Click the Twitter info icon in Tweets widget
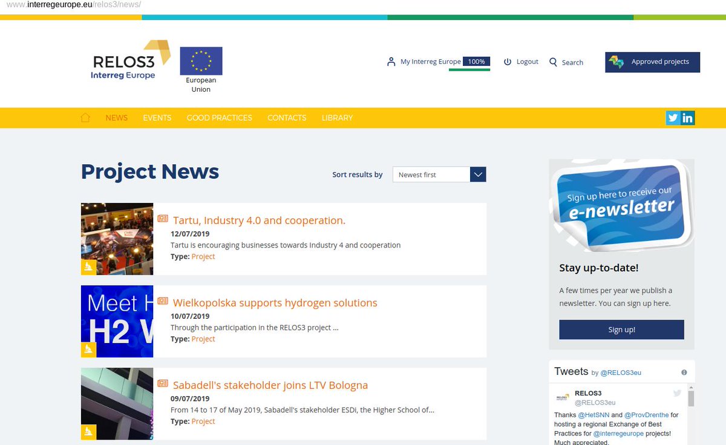The image size is (726, 445). point(684,373)
